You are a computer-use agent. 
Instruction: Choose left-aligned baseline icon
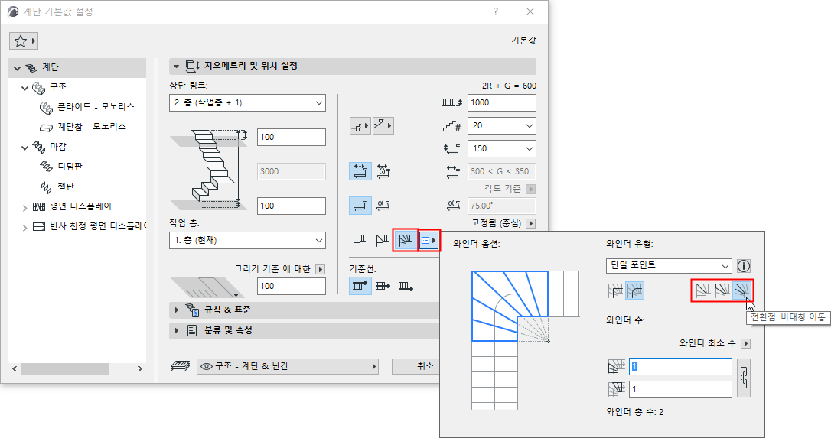tap(360, 286)
